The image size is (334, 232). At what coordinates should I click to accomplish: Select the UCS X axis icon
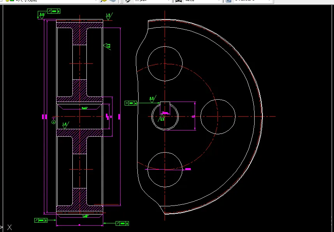click(x=9, y=227)
